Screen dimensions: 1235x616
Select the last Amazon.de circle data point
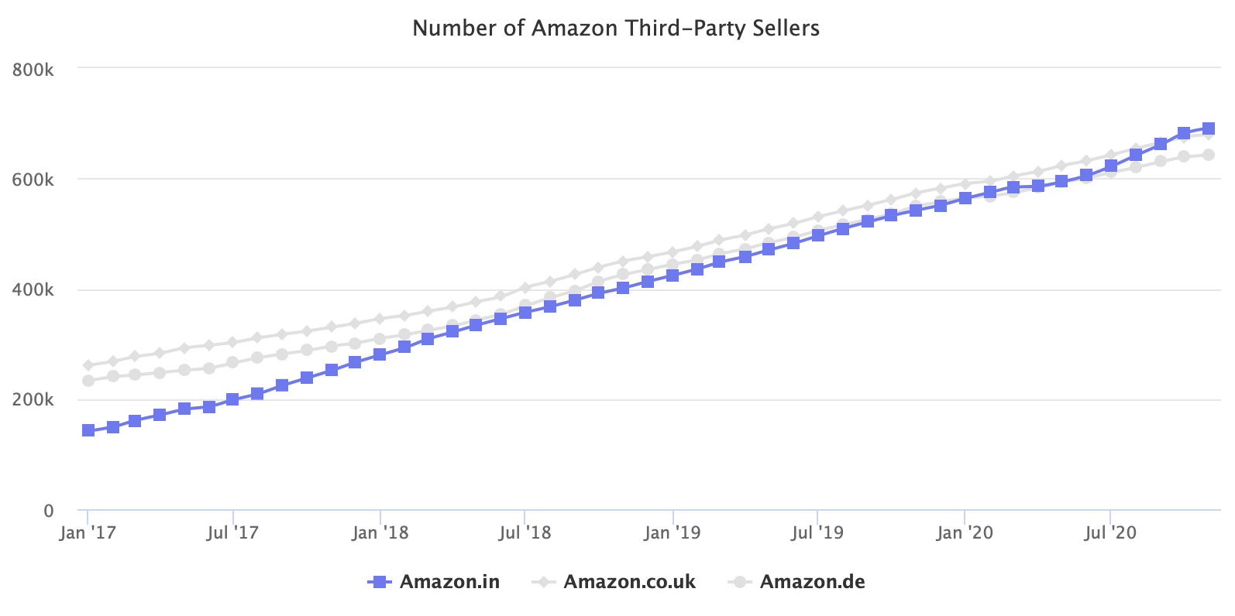point(1208,155)
